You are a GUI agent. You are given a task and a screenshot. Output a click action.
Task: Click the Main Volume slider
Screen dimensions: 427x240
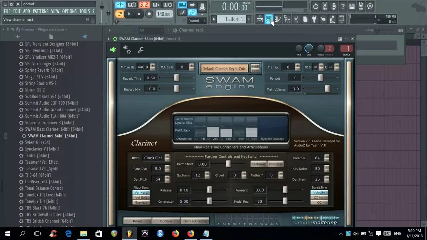tap(320, 89)
